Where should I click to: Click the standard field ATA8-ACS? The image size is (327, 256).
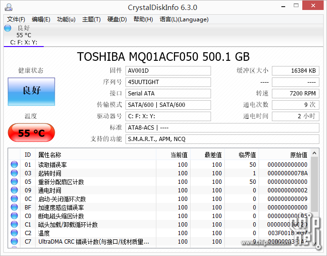point(222,128)
